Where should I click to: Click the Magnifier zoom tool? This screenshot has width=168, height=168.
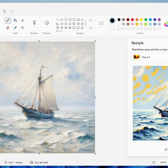pyautogui.click(x=23, y=28)
